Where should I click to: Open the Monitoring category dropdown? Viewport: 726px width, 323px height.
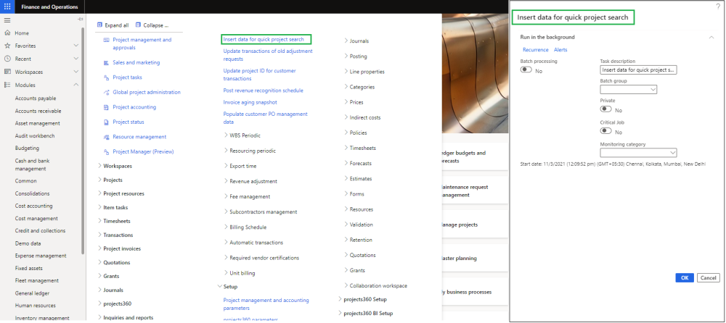(x=638, y=153)
